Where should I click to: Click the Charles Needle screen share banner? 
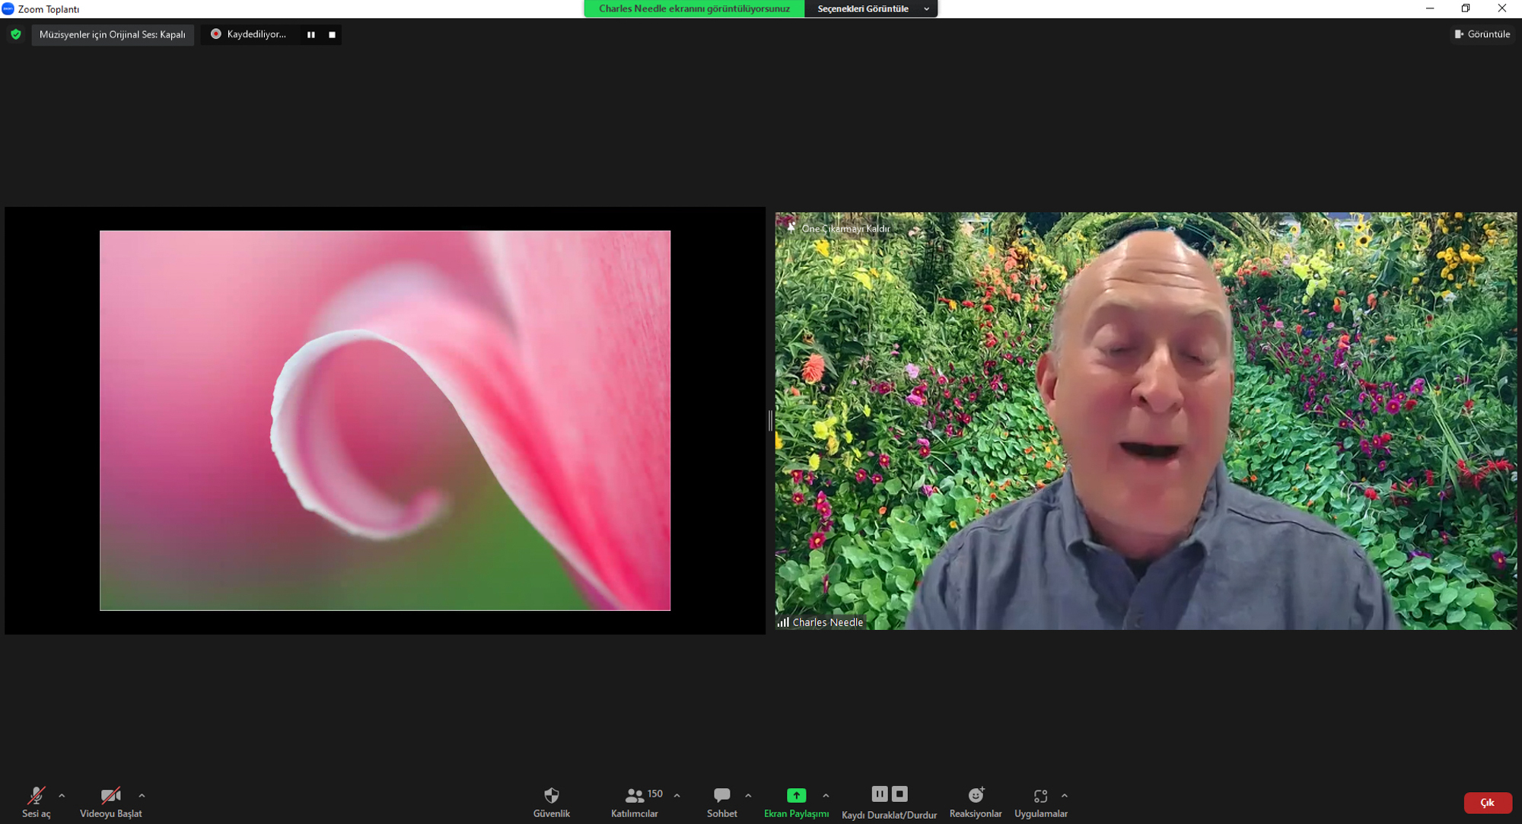694,8
